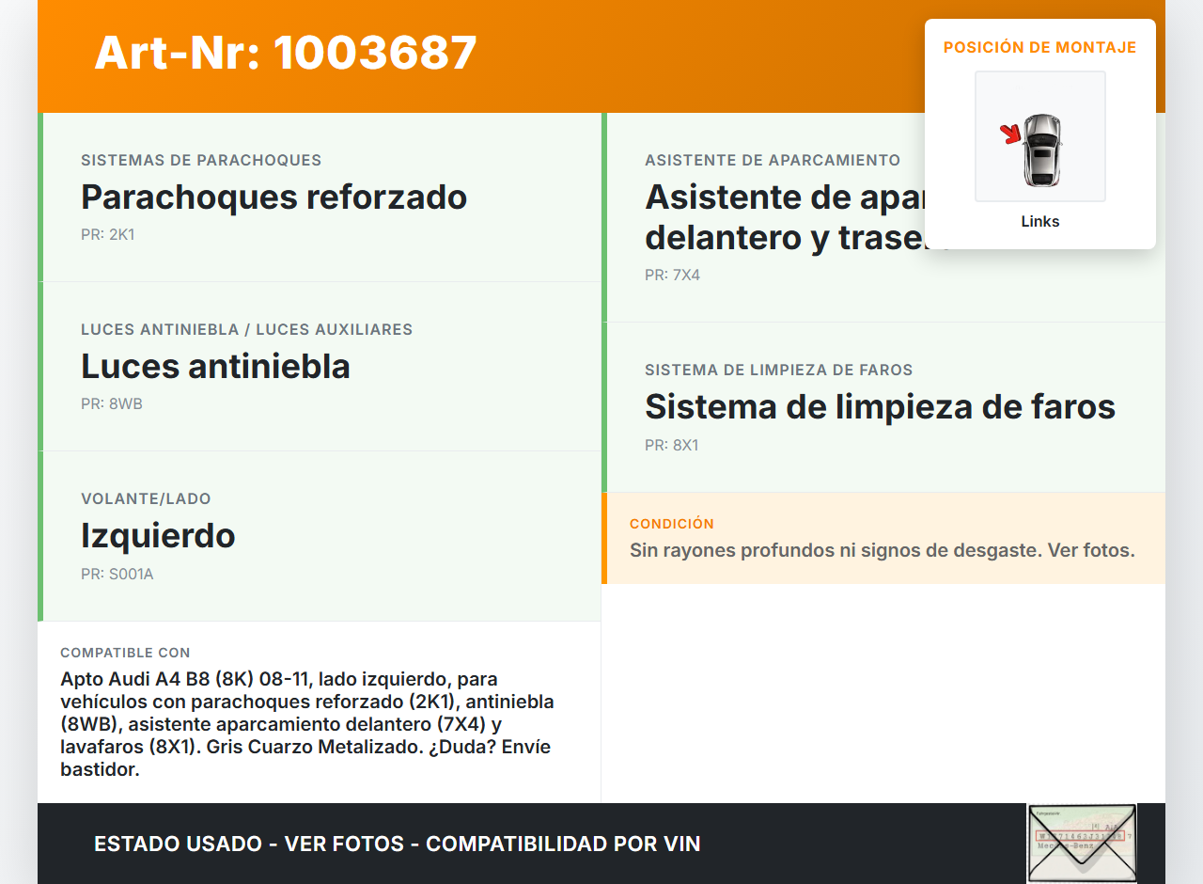Click the Asistente de aparcamiento label
Viewport: 1203px width, 884px height.
(773, 160)
